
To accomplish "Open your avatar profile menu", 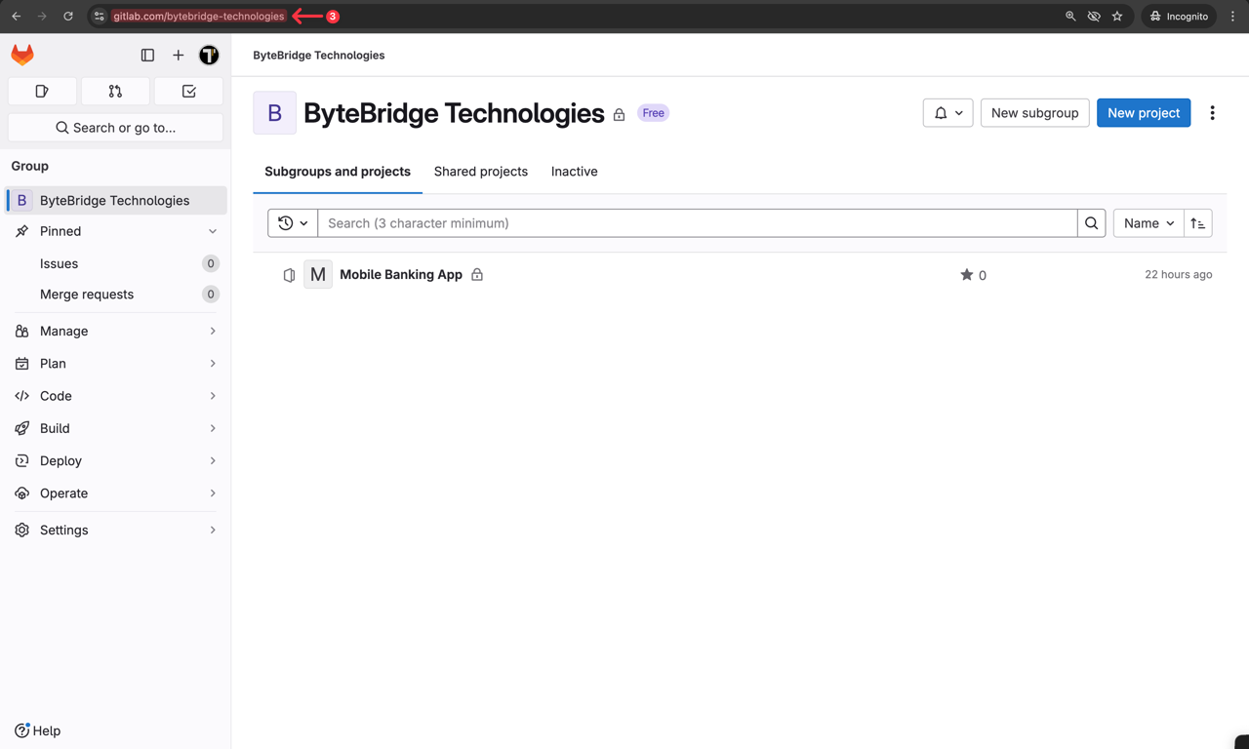I will pyautogui.click(x=209, y=56).
